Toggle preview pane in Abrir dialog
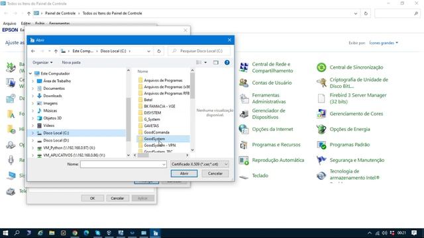 215,62
